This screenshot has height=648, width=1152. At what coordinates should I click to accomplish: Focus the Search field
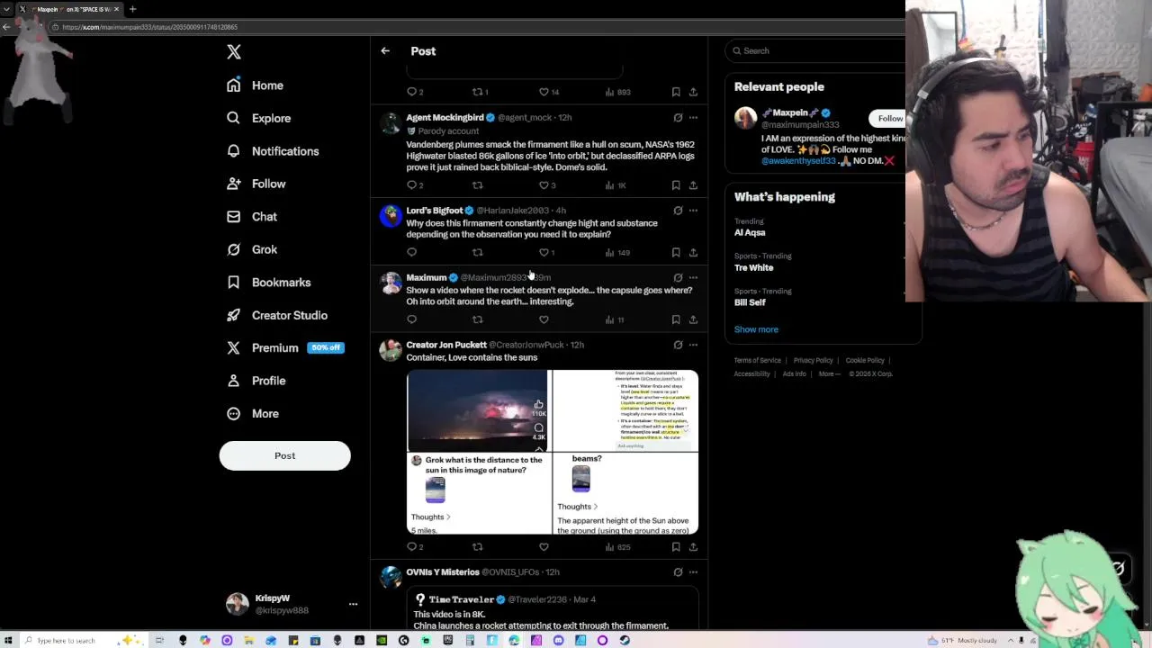tap(814, 51)
